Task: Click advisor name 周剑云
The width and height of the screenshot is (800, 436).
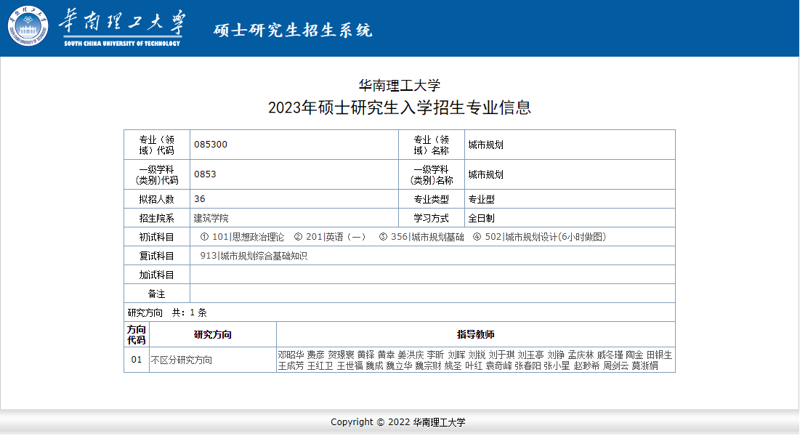Action: [x=615, y=366]
